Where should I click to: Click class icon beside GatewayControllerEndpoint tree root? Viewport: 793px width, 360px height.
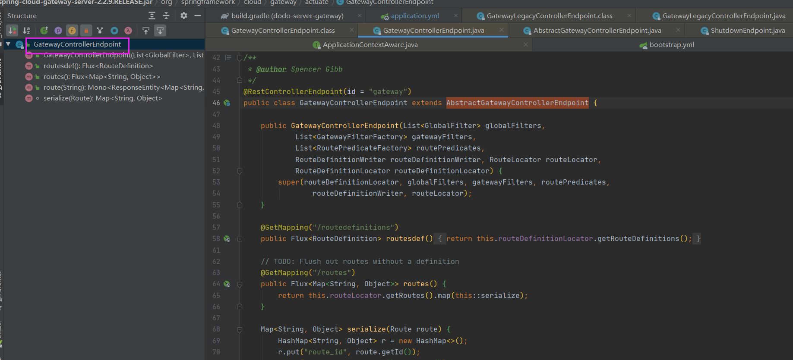pyautogui.click(x=19, y=44)
